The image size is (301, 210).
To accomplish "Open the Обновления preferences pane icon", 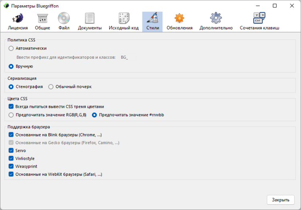I will coord(179,18).
